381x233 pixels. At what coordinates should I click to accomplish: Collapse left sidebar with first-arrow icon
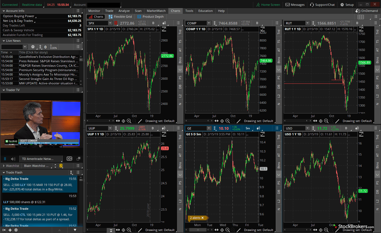click(x=4, y=230)
